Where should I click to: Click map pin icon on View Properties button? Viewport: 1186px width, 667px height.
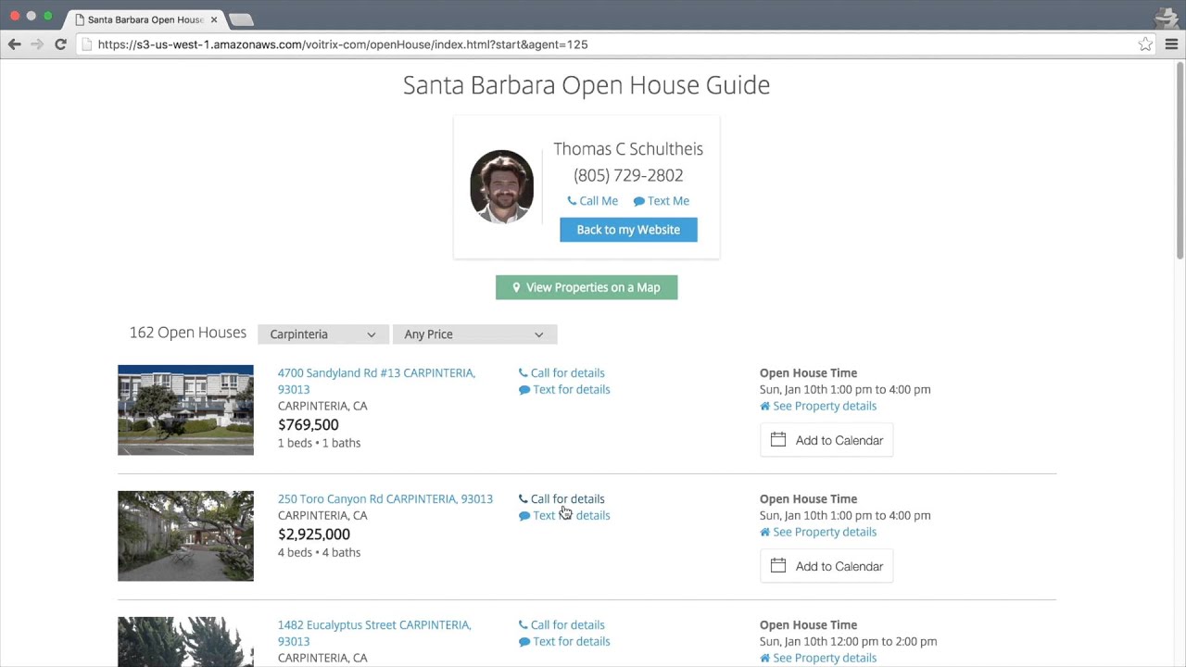tap(516, 287)
